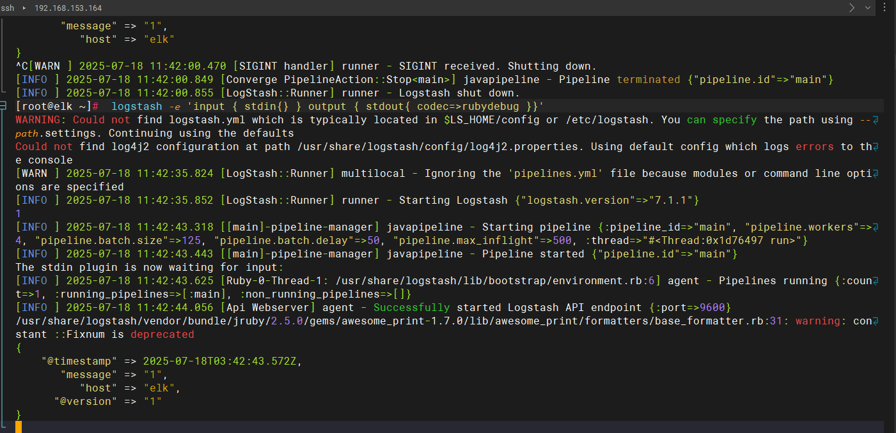The height and width of the screenshot is (433, 896).
Task: Click the 2025-07-18T03:42:43.572Z timestamp value
Action: [x=219, y=361]
